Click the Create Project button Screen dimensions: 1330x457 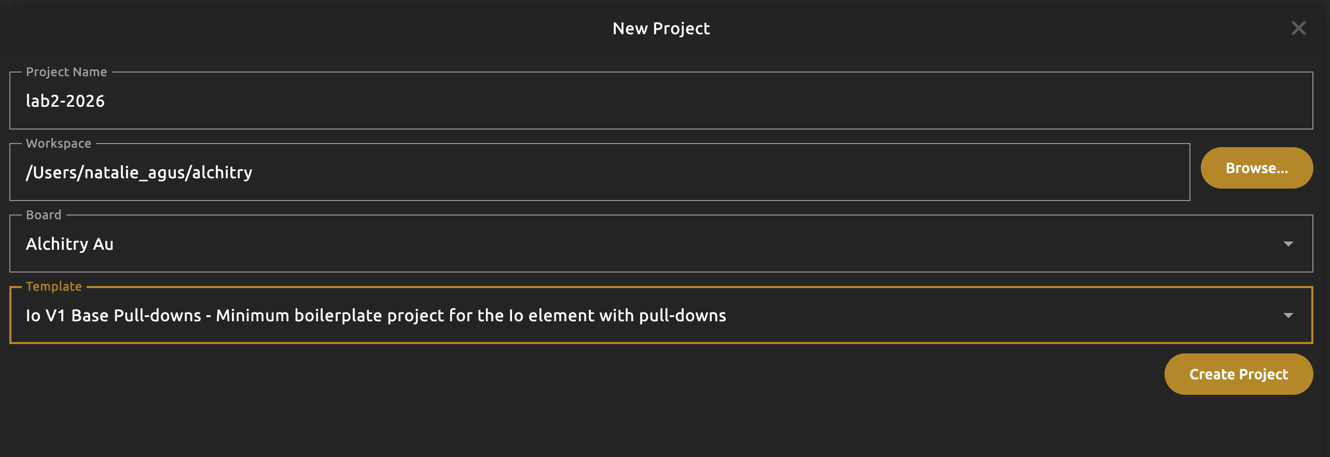tap(1238, 374)
